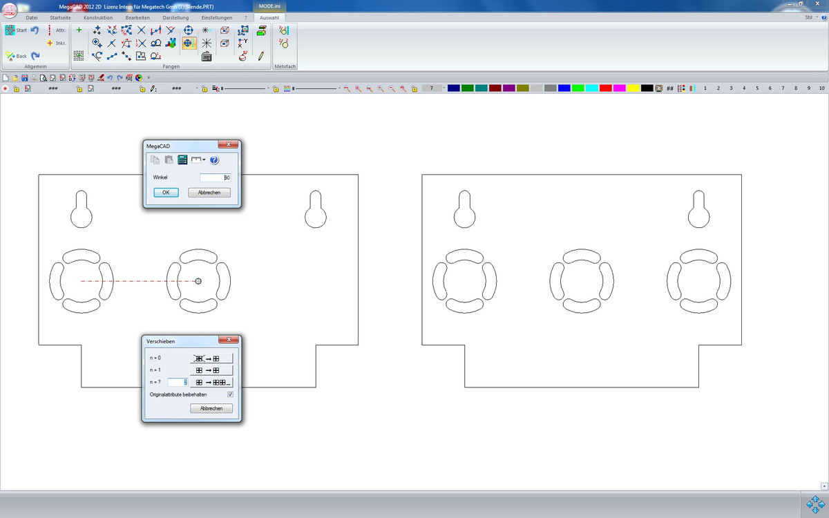Open the calculator in the MegaCAD dialog
Screen dimensions: 829x518
point(183,160)
